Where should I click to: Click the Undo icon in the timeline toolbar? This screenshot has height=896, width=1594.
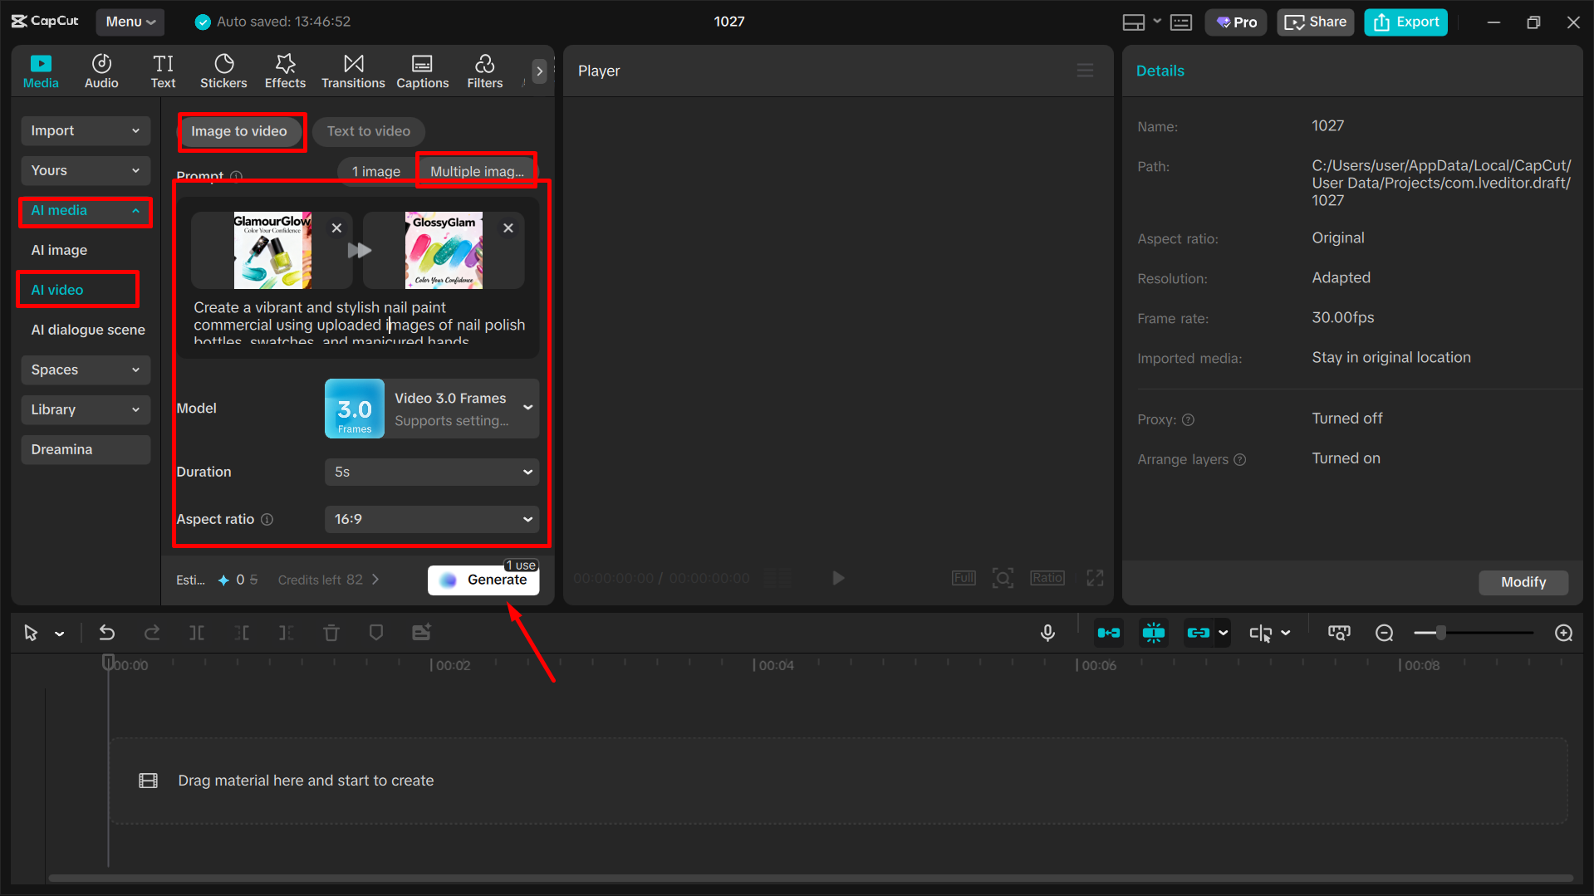pyautogui.click(x=106, y=632)
